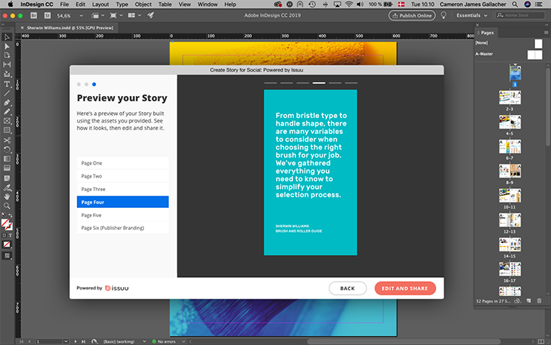This screenshot has height=345, width=551.
Task: Open the page number dropdown in the status bar
Action: pyautogui.click(x=65, y=341)
